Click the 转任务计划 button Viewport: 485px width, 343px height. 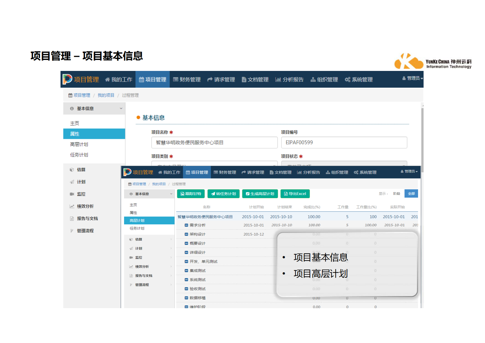pos(223,194)
